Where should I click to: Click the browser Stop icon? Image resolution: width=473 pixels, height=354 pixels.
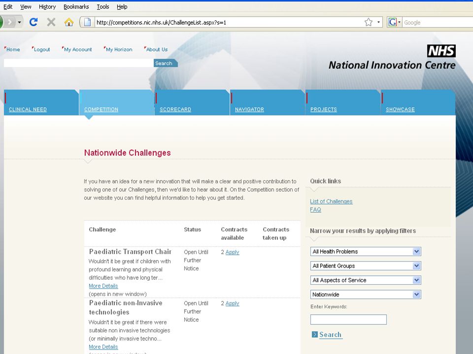(x=51, y=22)
